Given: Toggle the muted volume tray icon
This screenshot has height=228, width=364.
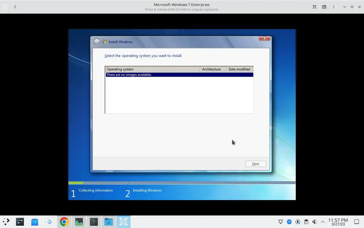Looking at the screenshot, I should (315, 222).
